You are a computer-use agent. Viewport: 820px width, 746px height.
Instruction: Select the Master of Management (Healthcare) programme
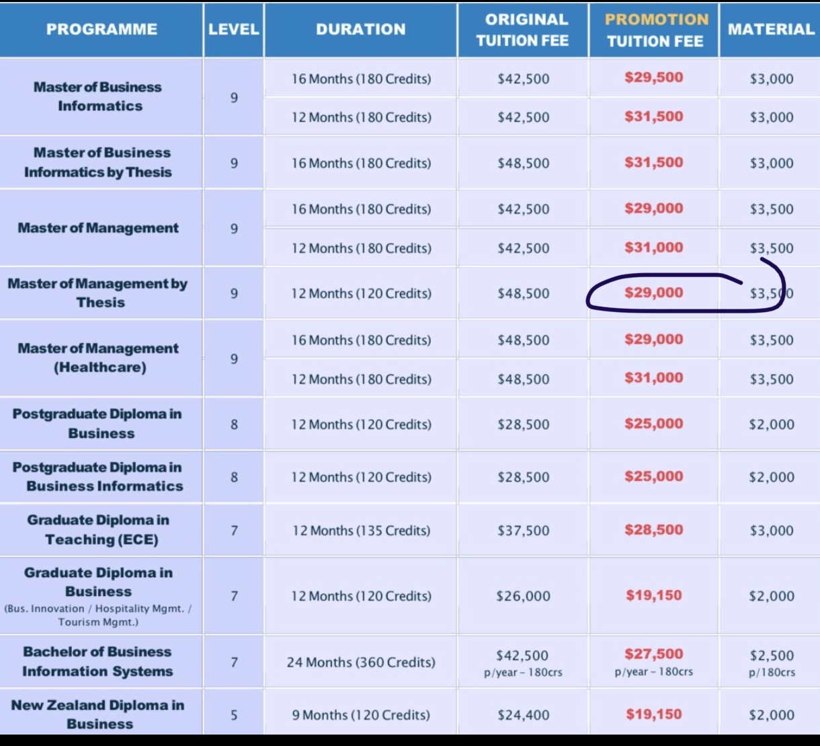click(x=99, y=358)
